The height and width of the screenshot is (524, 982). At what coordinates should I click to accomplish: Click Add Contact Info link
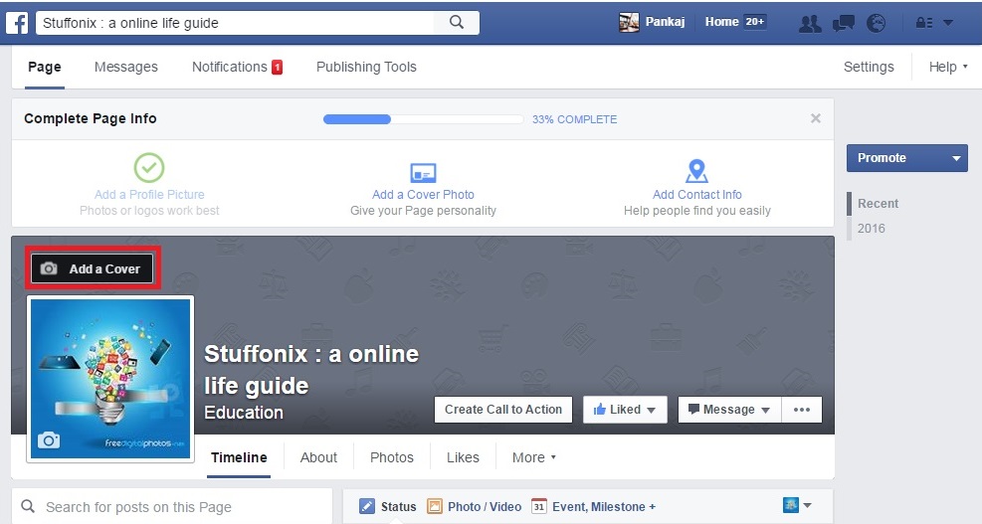tap(697, 195)
